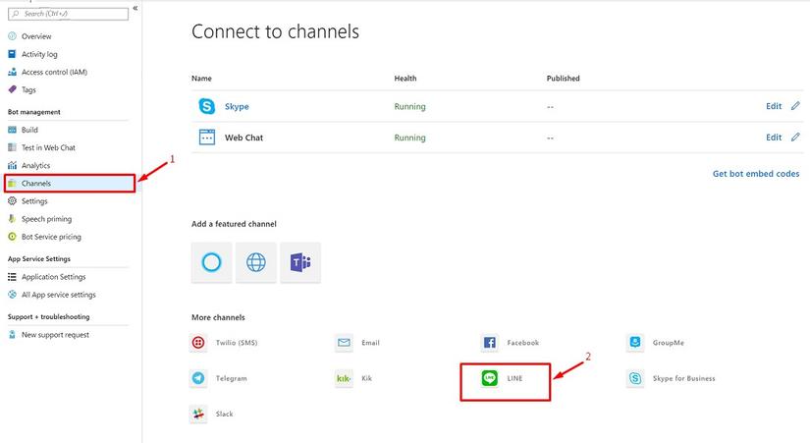Open the Skype channel link

click(x=237, y=106)
